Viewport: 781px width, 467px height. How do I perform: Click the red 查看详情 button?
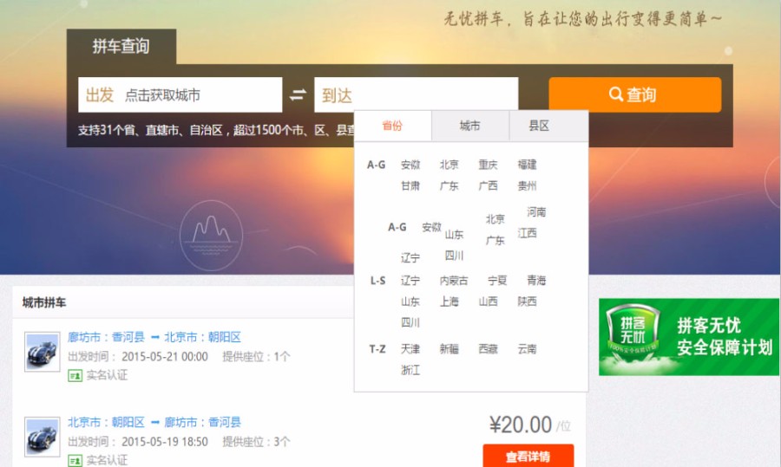point(528,456)
